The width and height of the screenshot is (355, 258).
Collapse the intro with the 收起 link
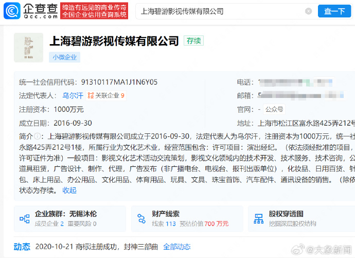(69, 190)
